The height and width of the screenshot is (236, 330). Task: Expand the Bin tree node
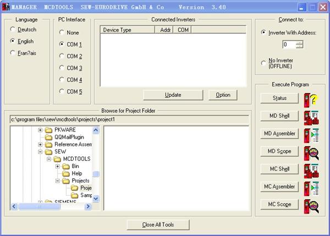[57, 167]
